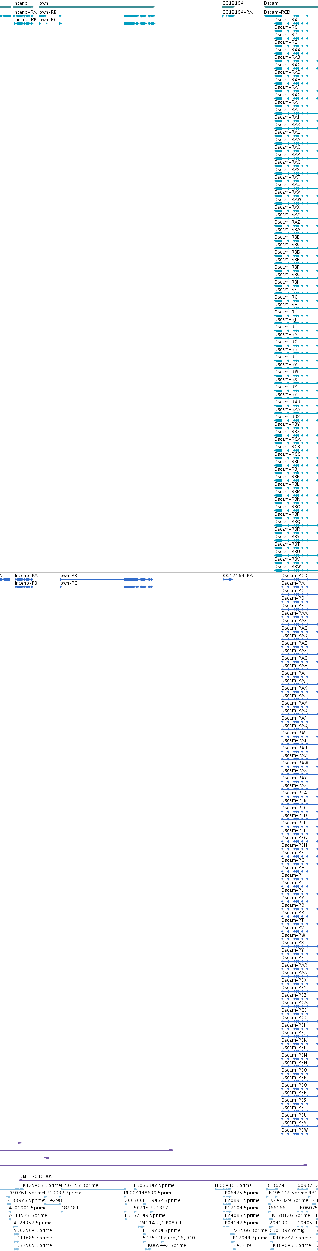This screenshot has width=318, height=1251.
Task: Click the Dscam-RM transcript label
Action: pos(286,334)
